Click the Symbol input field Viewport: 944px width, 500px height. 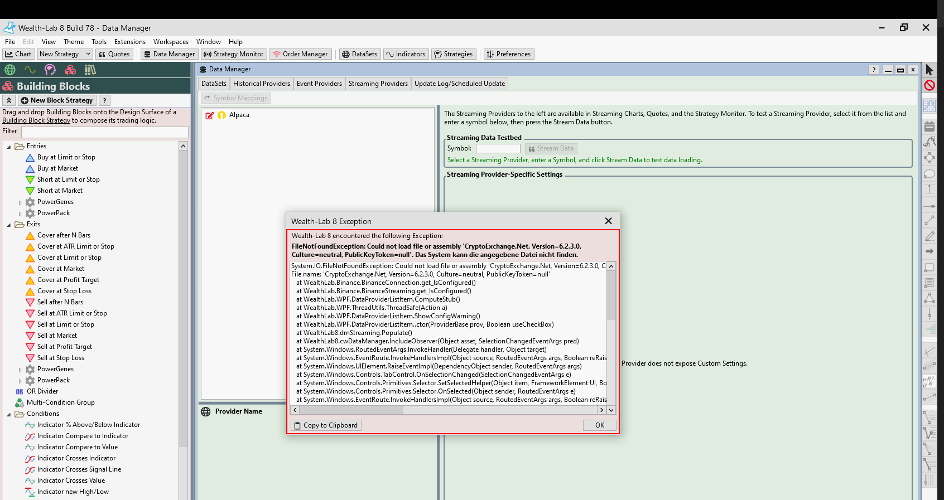point(498,149)
